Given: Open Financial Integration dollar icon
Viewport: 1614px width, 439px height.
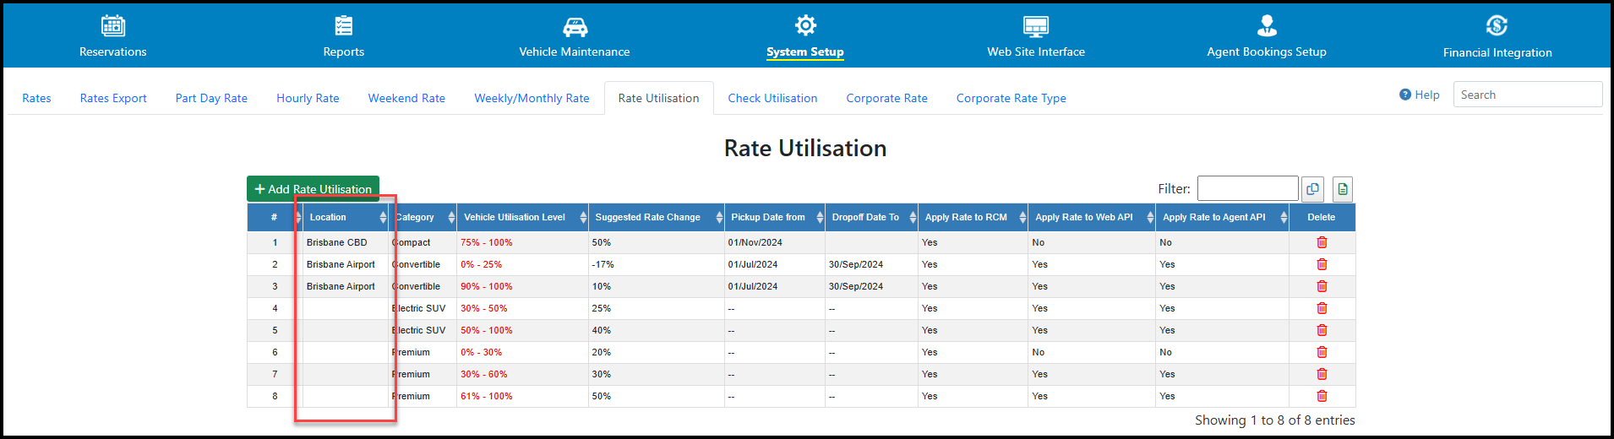Looking at the screenshot, I should tap(1497, 25).
